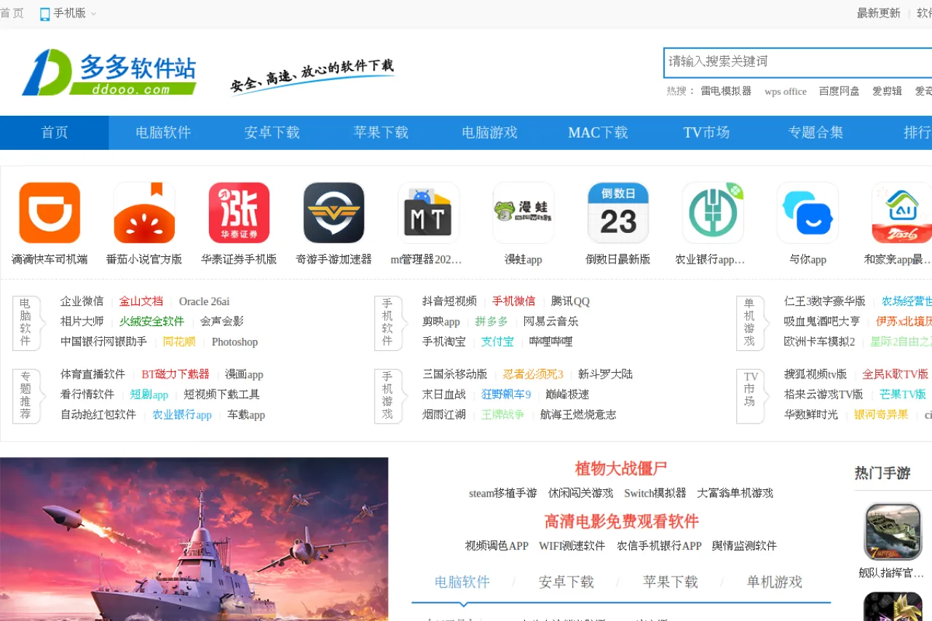Expand the 手机版 dropdown menu
The width and height of the screenshot is (932, 621).
[67, 13]
